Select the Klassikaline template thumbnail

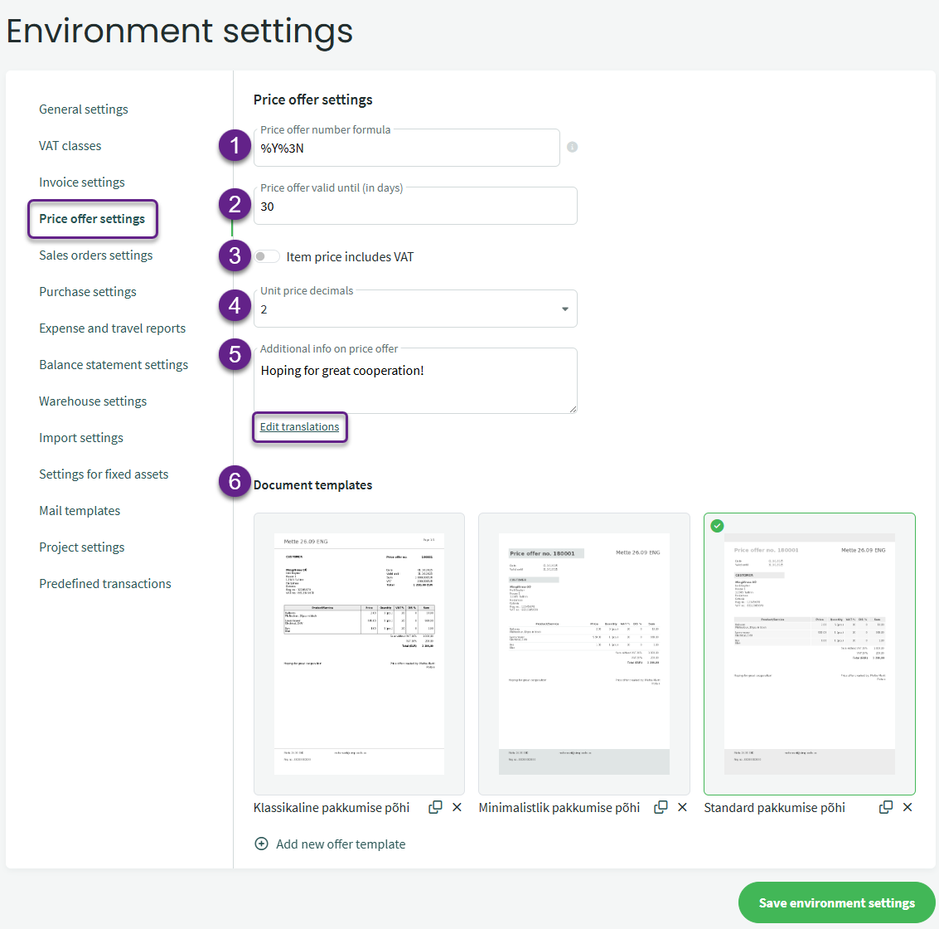coord(359,654)
